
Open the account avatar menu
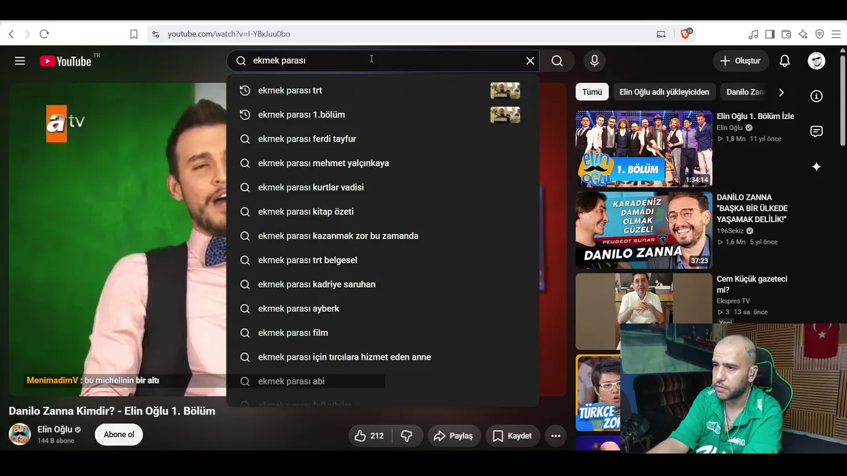(817, 61)
